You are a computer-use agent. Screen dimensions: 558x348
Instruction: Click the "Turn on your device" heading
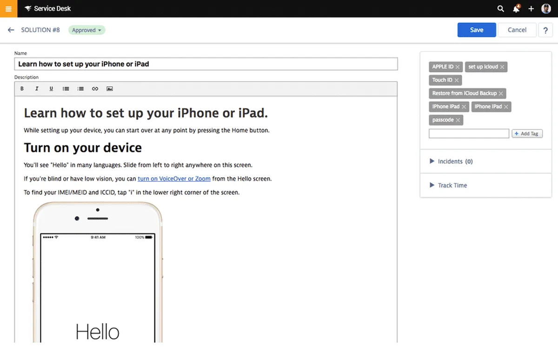click(x=83, y=148)
